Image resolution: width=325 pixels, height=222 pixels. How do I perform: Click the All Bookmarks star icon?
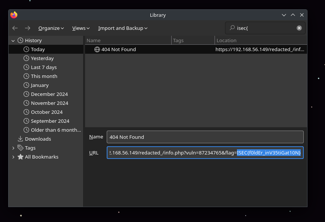click(x=20, y=157)
